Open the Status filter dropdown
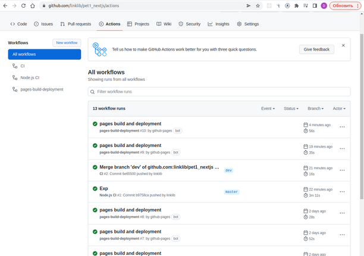Screen dimensions: 364x256 (x=291, y=108)
